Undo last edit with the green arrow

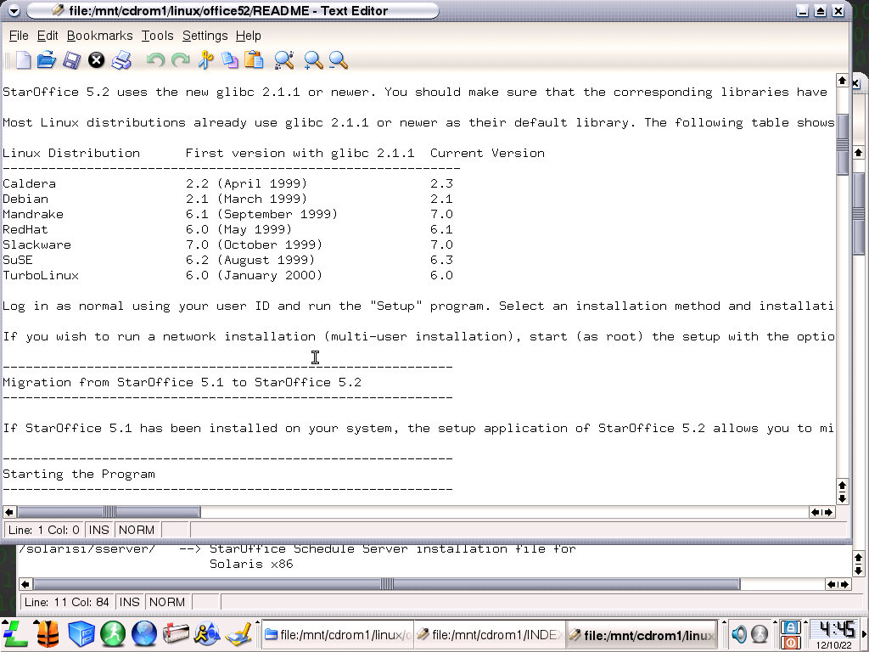155,60
